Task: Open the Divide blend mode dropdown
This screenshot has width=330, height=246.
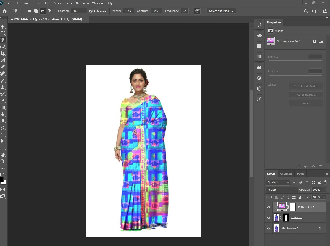Action: (282, 190)
